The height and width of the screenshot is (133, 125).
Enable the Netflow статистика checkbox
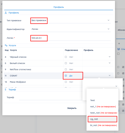pyautogui.click(x=66, y=69)
